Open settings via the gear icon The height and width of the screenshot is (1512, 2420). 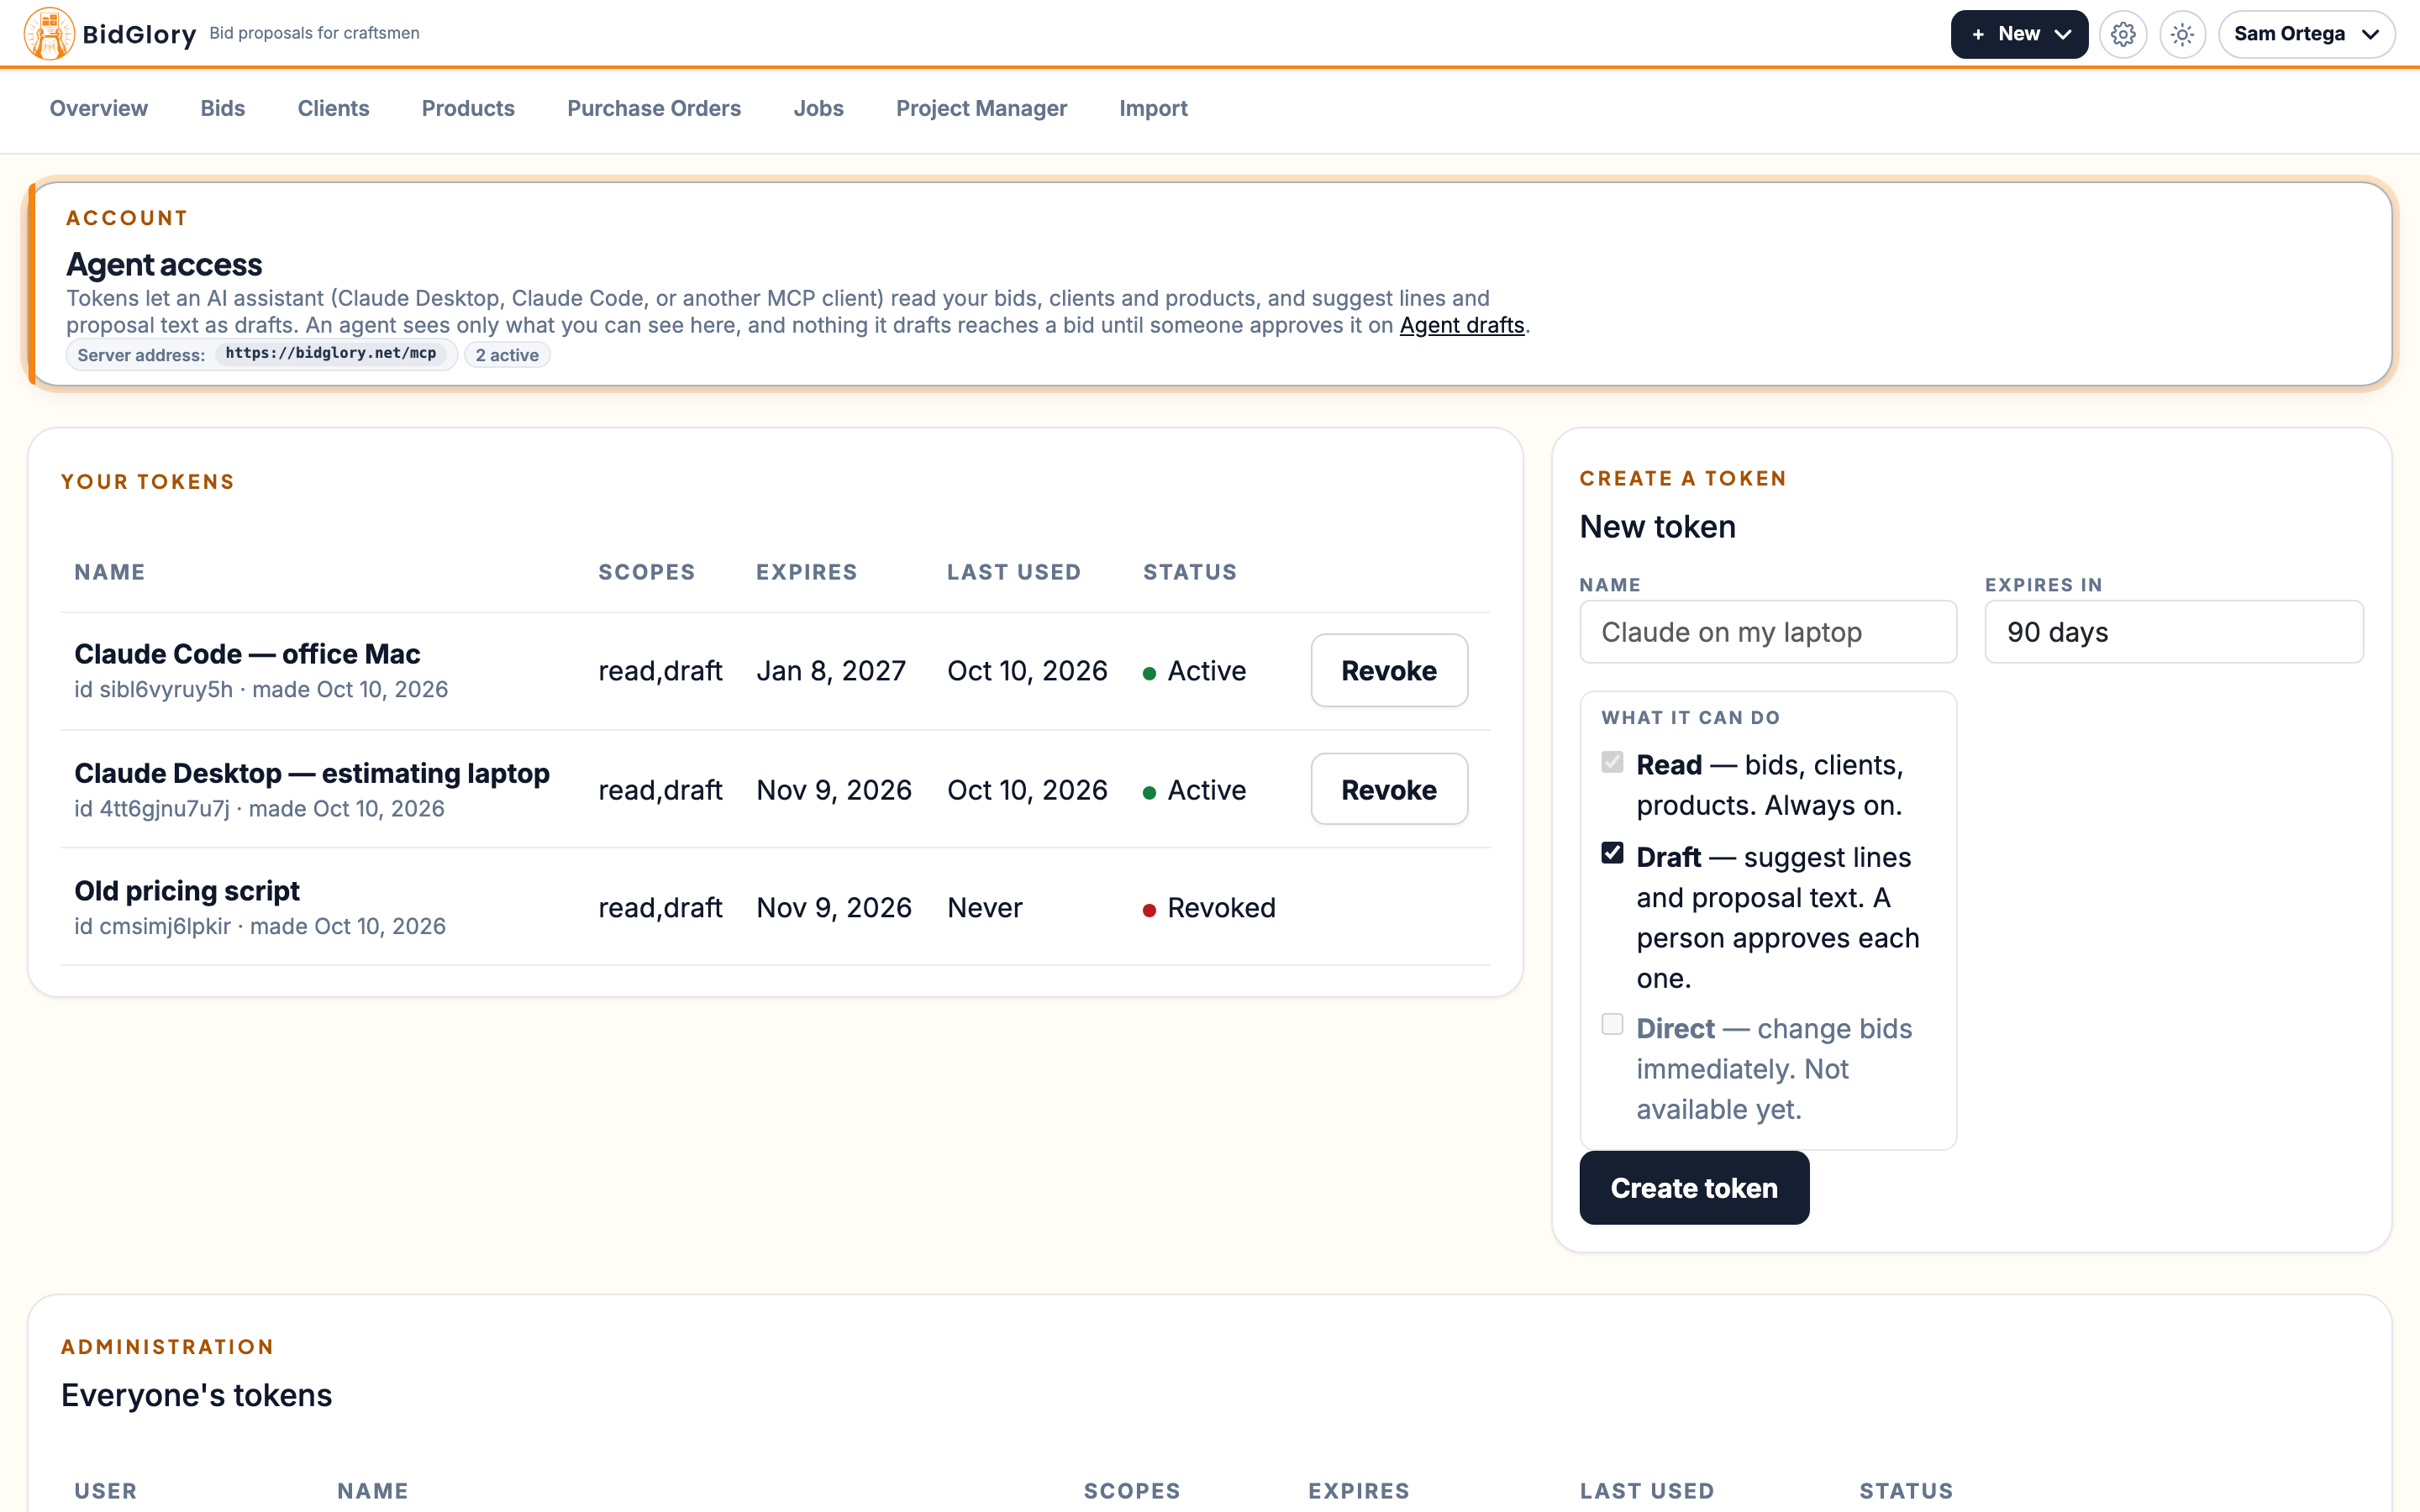click(x=2123, y=34)
